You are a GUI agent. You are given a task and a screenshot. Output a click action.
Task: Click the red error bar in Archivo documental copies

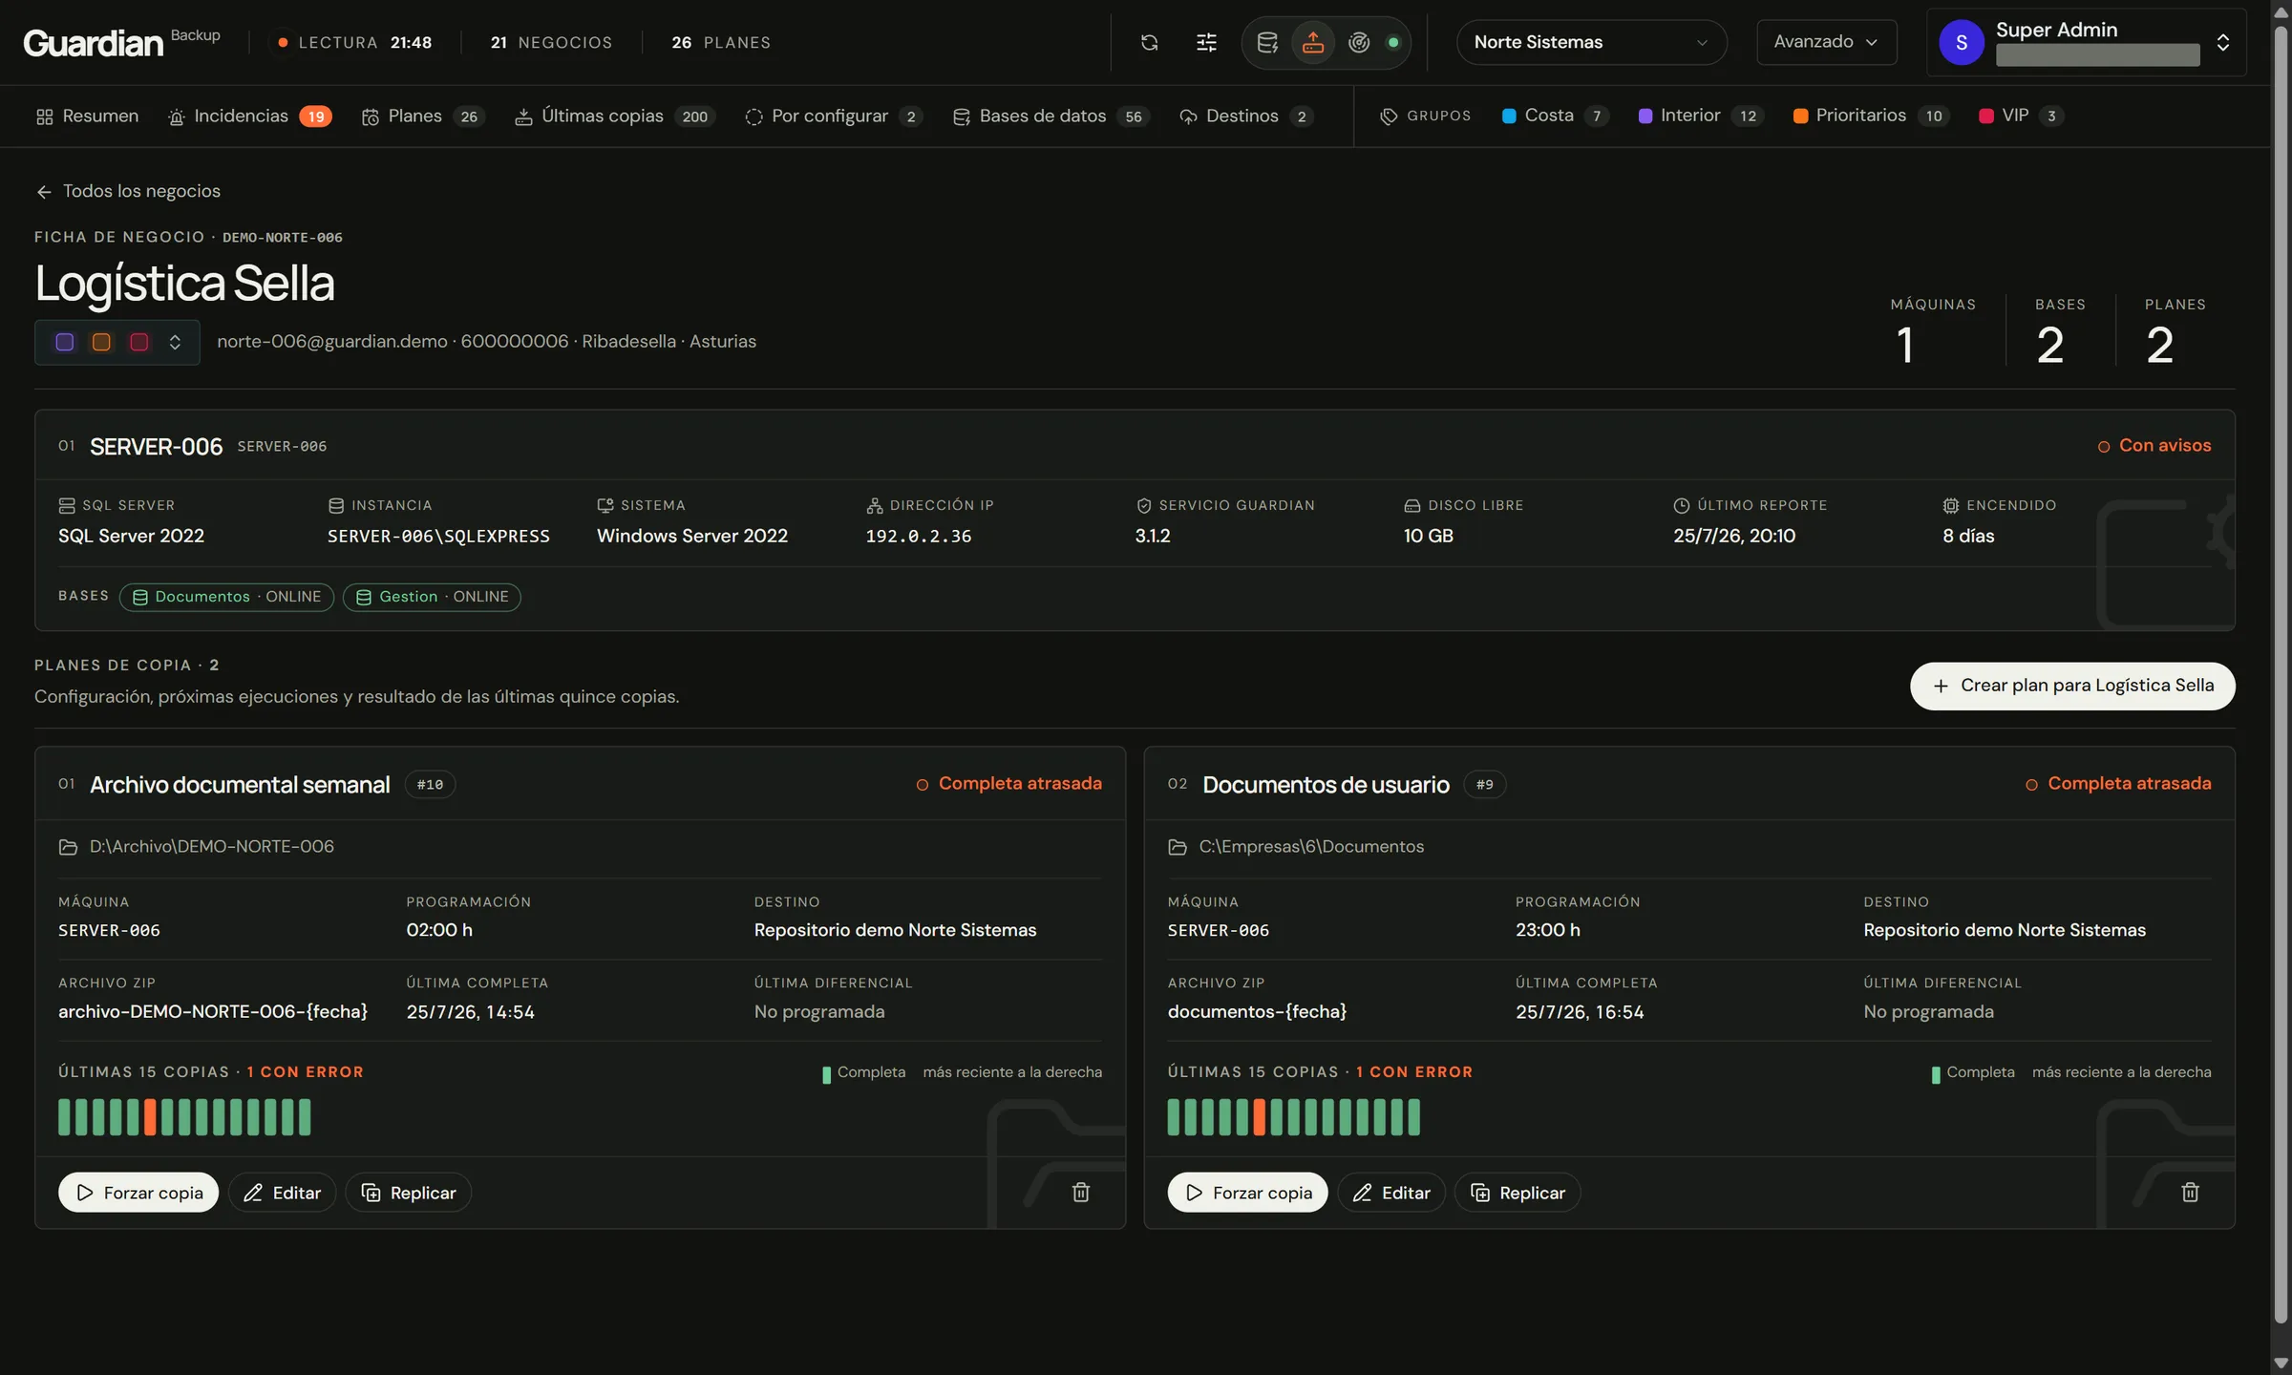pos(150,1117)
